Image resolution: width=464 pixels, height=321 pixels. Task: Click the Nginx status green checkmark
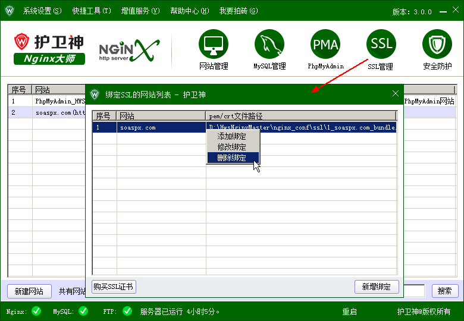pyautogui.click(x=36, y=311)
